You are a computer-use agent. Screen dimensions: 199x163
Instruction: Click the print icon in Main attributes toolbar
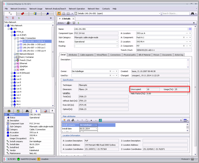coord(73,120)
